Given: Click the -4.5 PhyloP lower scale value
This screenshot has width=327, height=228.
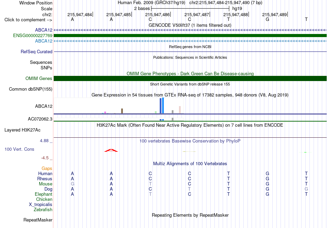Looking at the screenshot, I should [45, 158].
